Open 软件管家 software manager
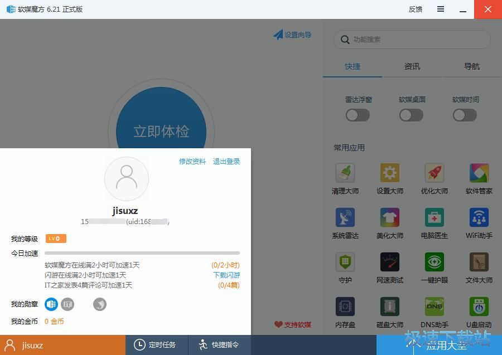The image size is (502, 355). click(x=479, y=173)
